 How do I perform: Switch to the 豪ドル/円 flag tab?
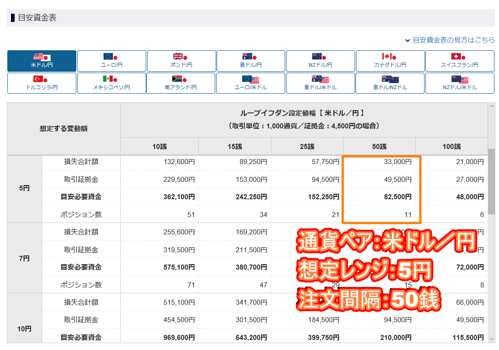coord(251,61)
